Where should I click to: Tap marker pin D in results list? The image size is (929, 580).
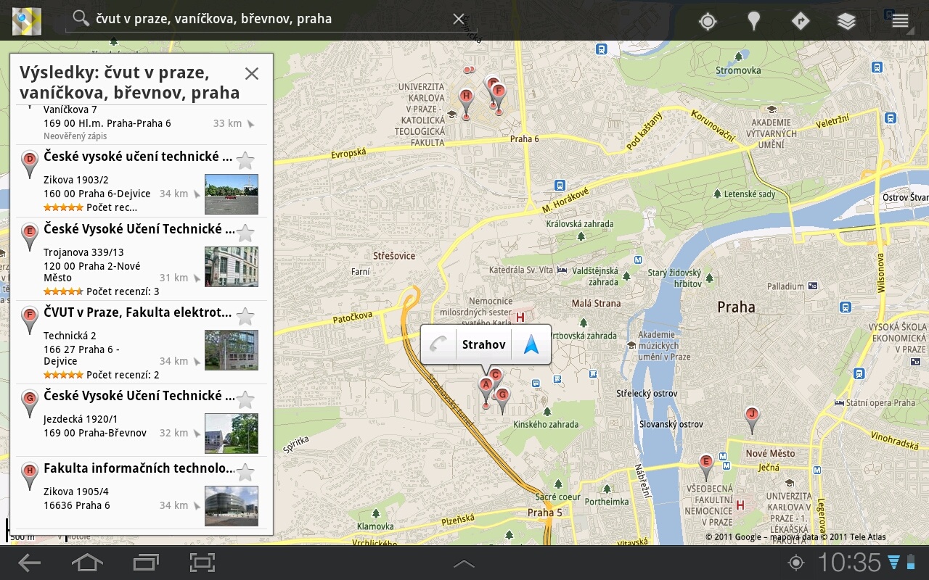tap(30, 165)
